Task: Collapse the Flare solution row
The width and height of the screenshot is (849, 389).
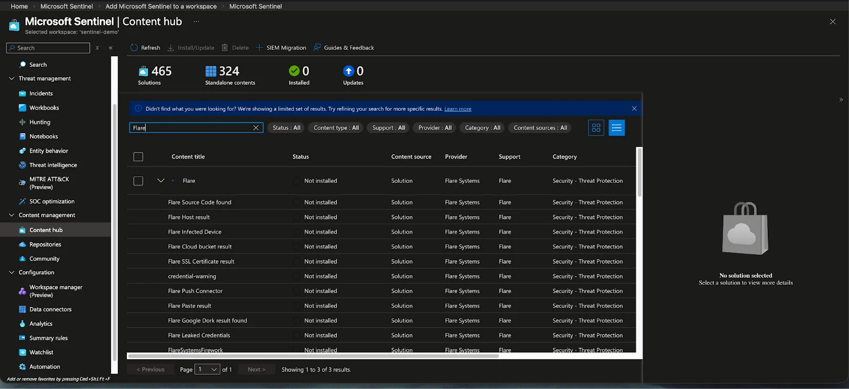Action: [161, 181]
